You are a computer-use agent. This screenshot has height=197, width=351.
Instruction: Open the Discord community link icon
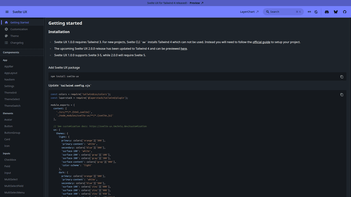point(327,12)
